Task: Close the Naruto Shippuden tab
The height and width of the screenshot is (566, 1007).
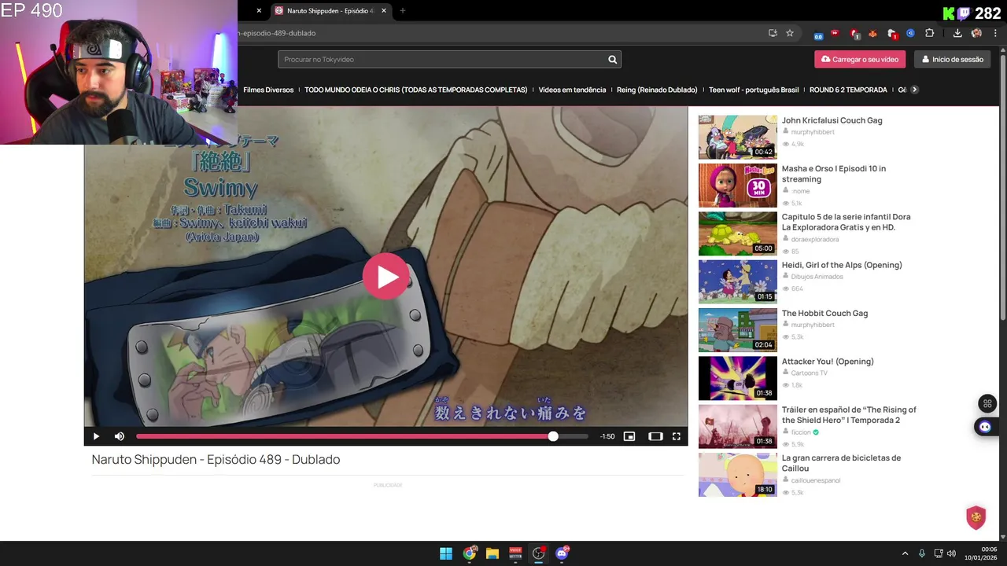Action: [384, 11]
